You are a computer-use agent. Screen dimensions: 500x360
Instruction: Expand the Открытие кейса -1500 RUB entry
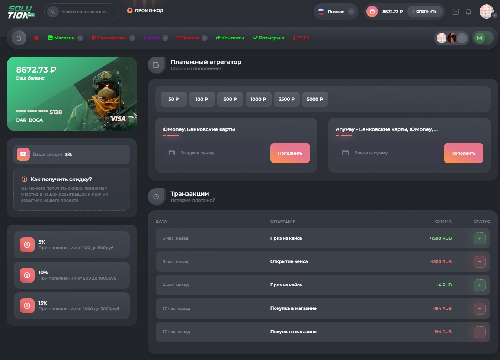[x=480, y=261]
